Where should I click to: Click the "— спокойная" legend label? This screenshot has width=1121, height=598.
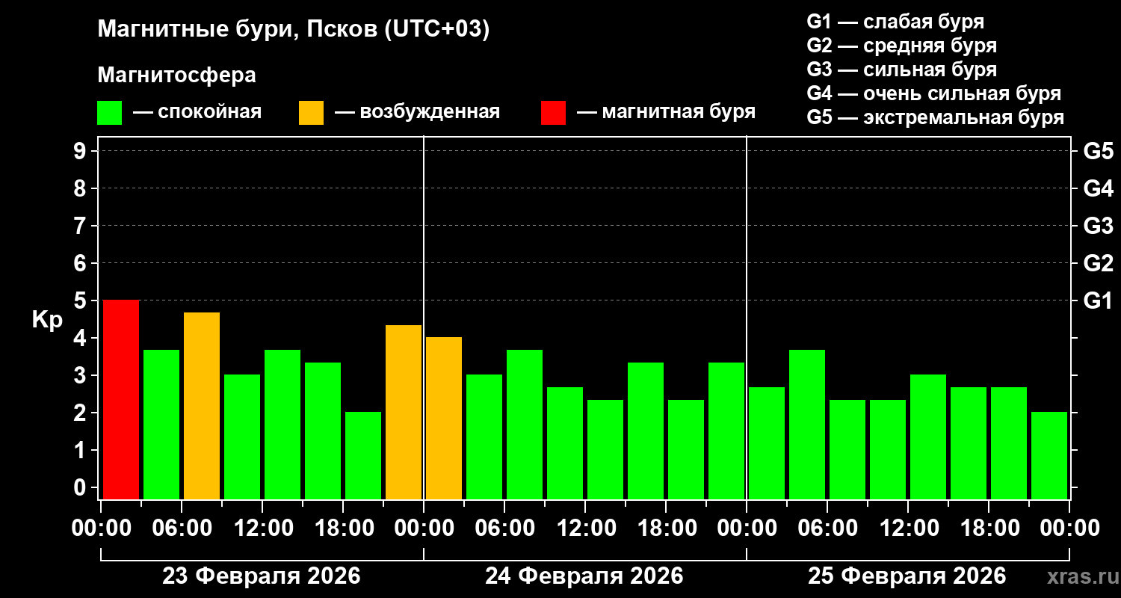point(197,112)
